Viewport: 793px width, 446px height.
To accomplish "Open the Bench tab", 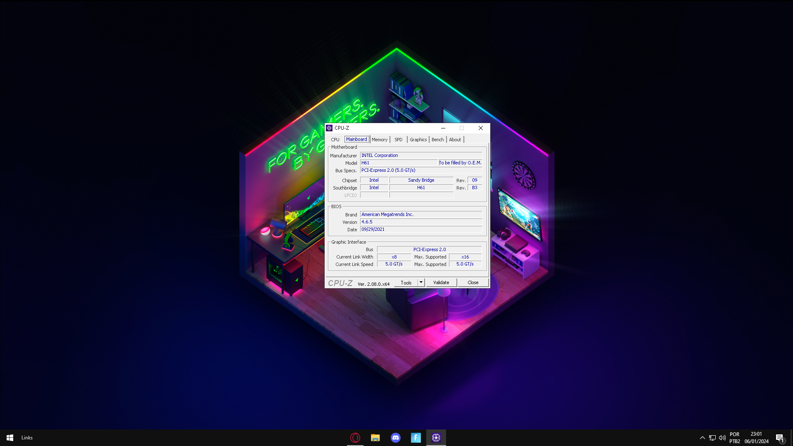I will point(438,140).
